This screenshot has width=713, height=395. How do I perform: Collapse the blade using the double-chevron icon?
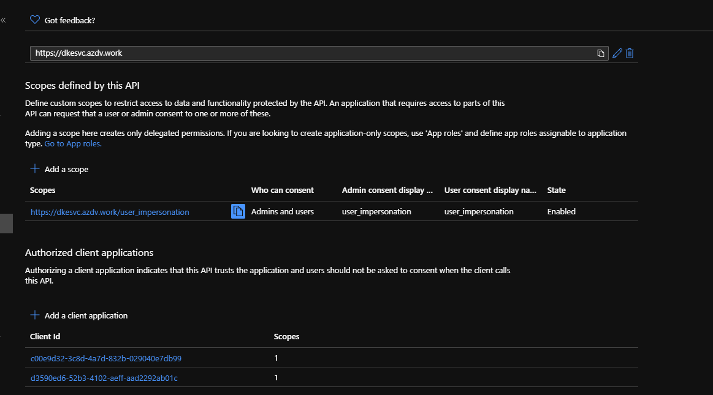3,19
